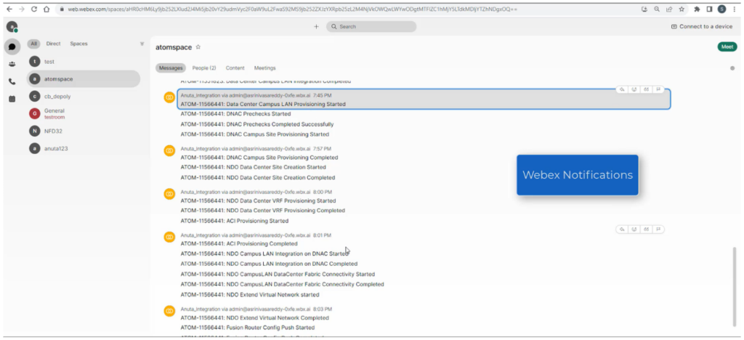Image resolution: width=744 pixels, height=340 pixels.
Task: Open the People (2) tab
Action: coord(204,68)
